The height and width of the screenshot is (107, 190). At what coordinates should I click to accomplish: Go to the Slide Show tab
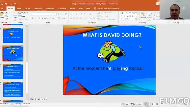click(62, 9)
